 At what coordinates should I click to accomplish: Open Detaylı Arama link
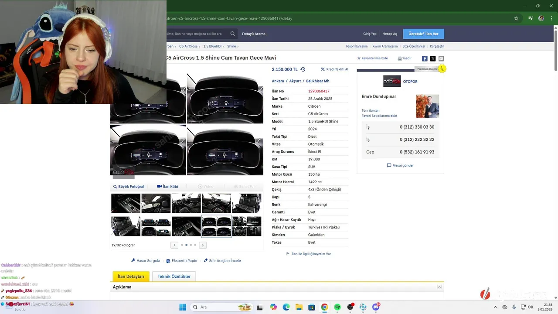tap(254, 34)
